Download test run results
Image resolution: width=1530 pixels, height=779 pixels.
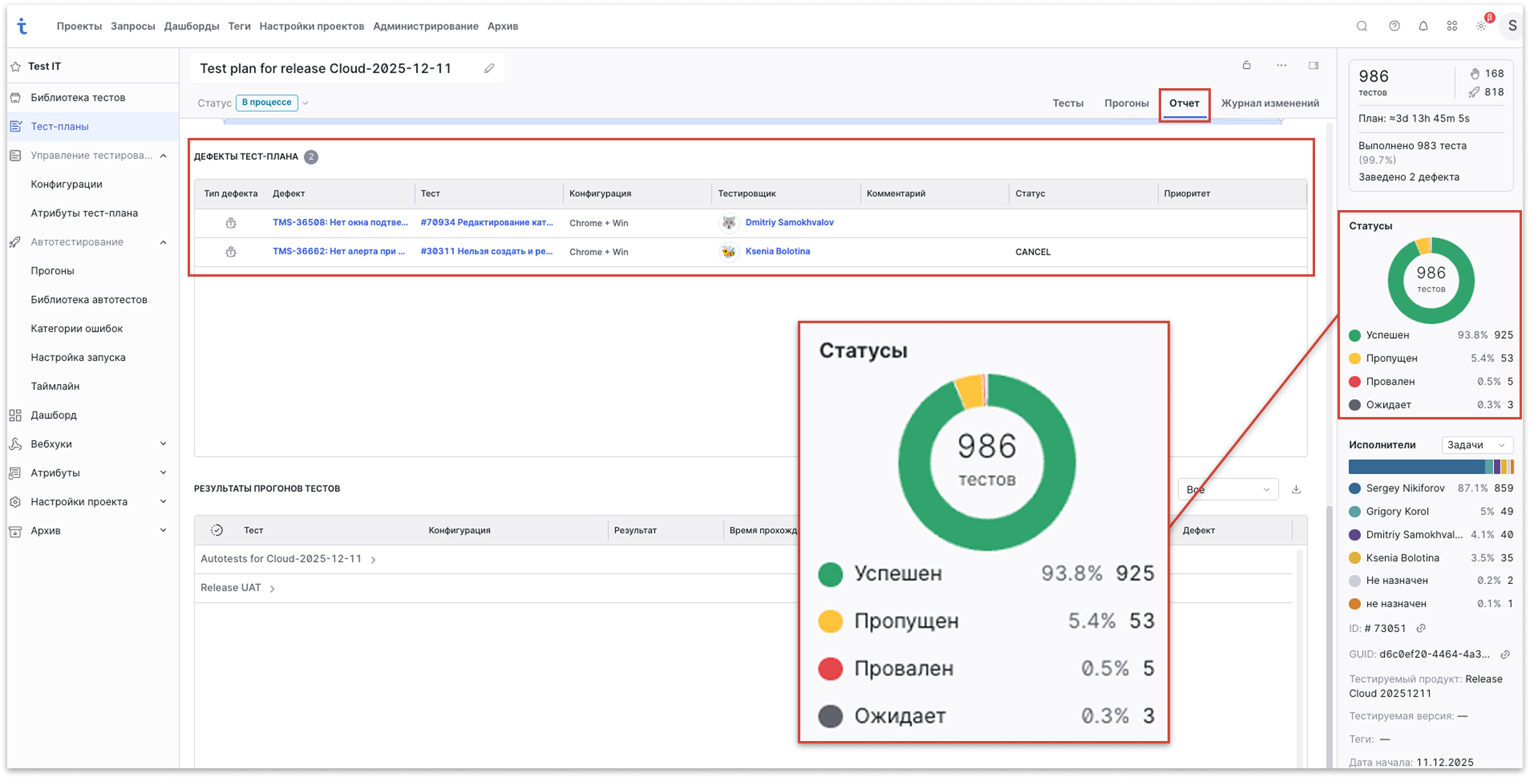tap(1296, 489)
